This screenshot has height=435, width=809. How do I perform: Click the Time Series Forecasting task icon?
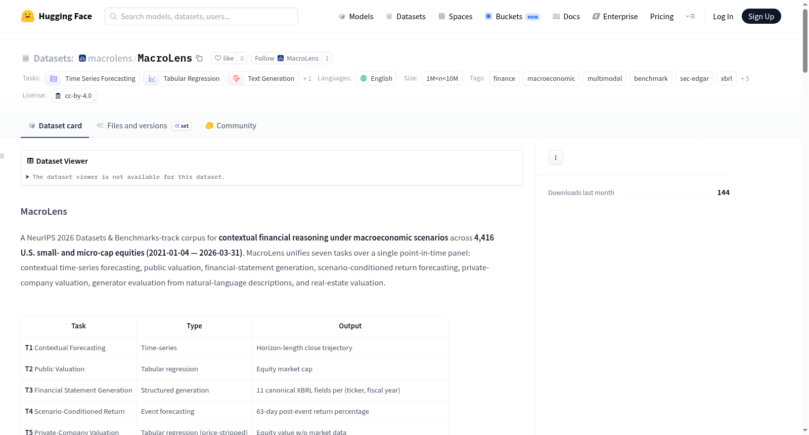pos(54,78)
